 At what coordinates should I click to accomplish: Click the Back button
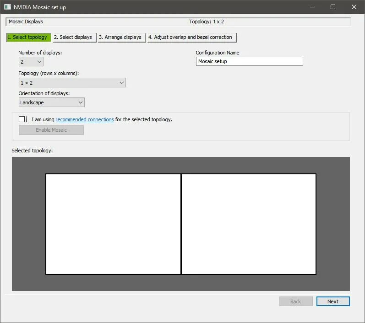(x=296, y=301)
